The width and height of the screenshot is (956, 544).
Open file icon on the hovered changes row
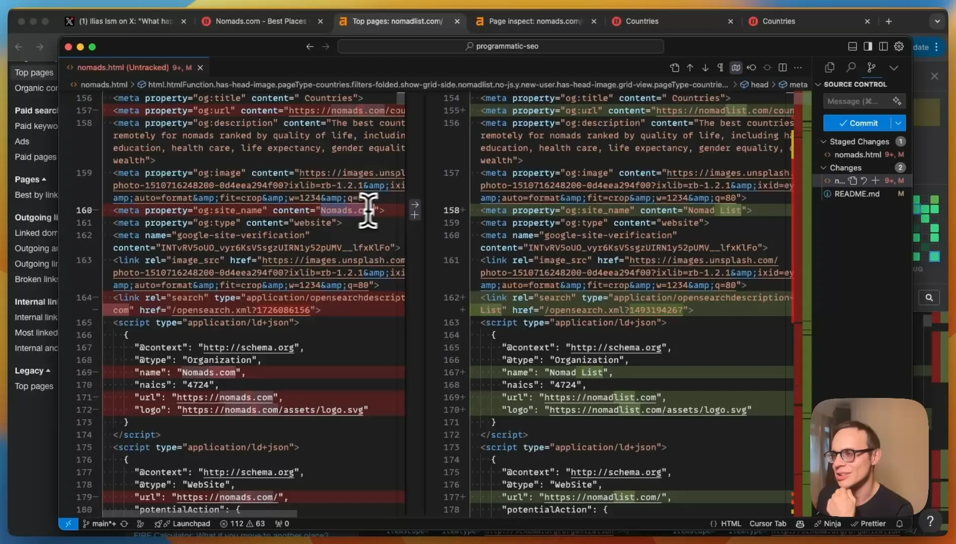pyautogui.click(x=853, y=180)
